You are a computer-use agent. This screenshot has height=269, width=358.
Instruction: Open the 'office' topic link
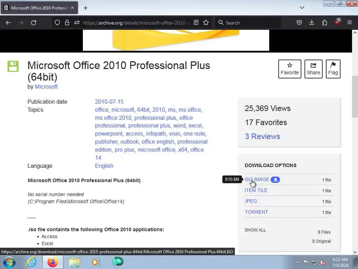[102, 110]
